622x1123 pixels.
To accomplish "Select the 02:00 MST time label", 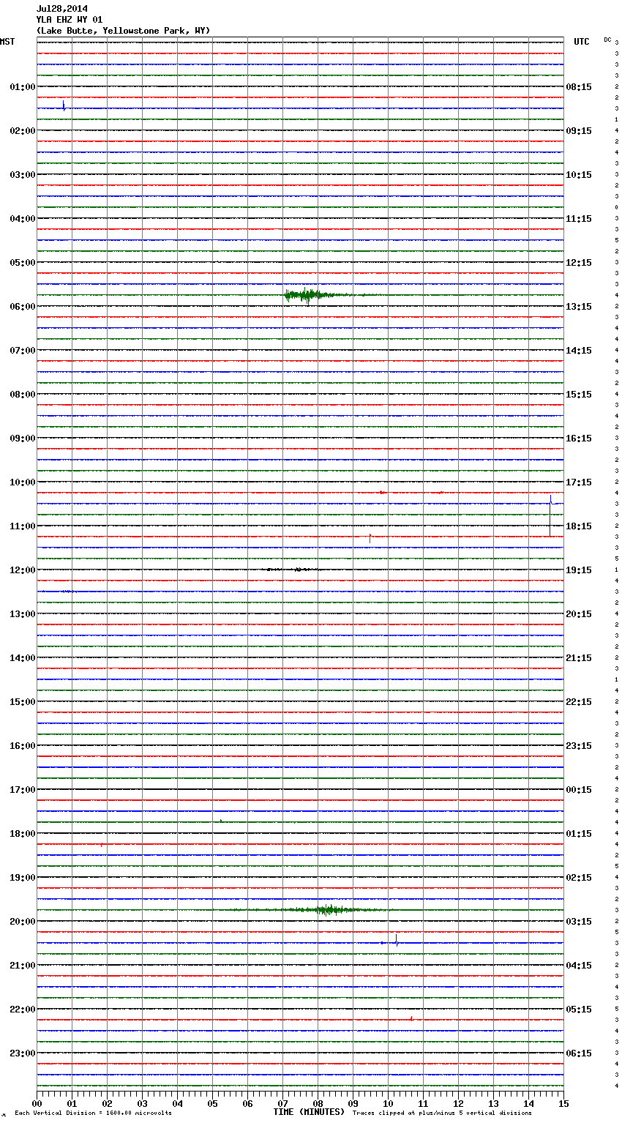I will [x=23, y=131].
